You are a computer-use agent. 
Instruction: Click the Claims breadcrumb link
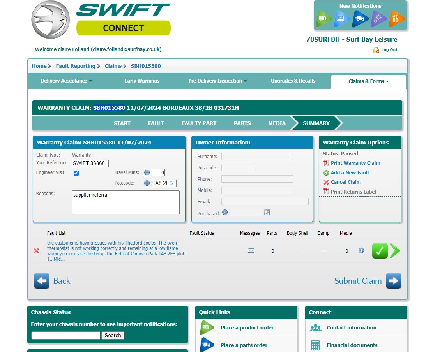(x=113, y=66)
